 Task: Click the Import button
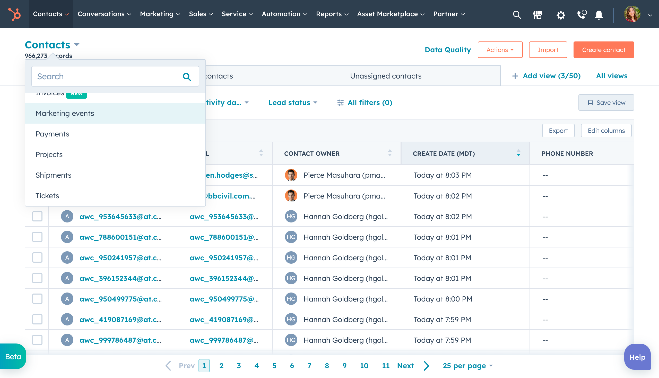(548, 50)
